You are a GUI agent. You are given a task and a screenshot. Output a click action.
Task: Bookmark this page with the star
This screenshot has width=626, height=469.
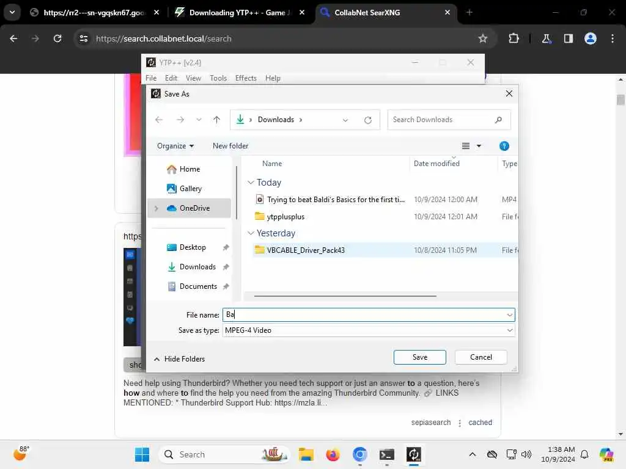click(x=483, y=38)
